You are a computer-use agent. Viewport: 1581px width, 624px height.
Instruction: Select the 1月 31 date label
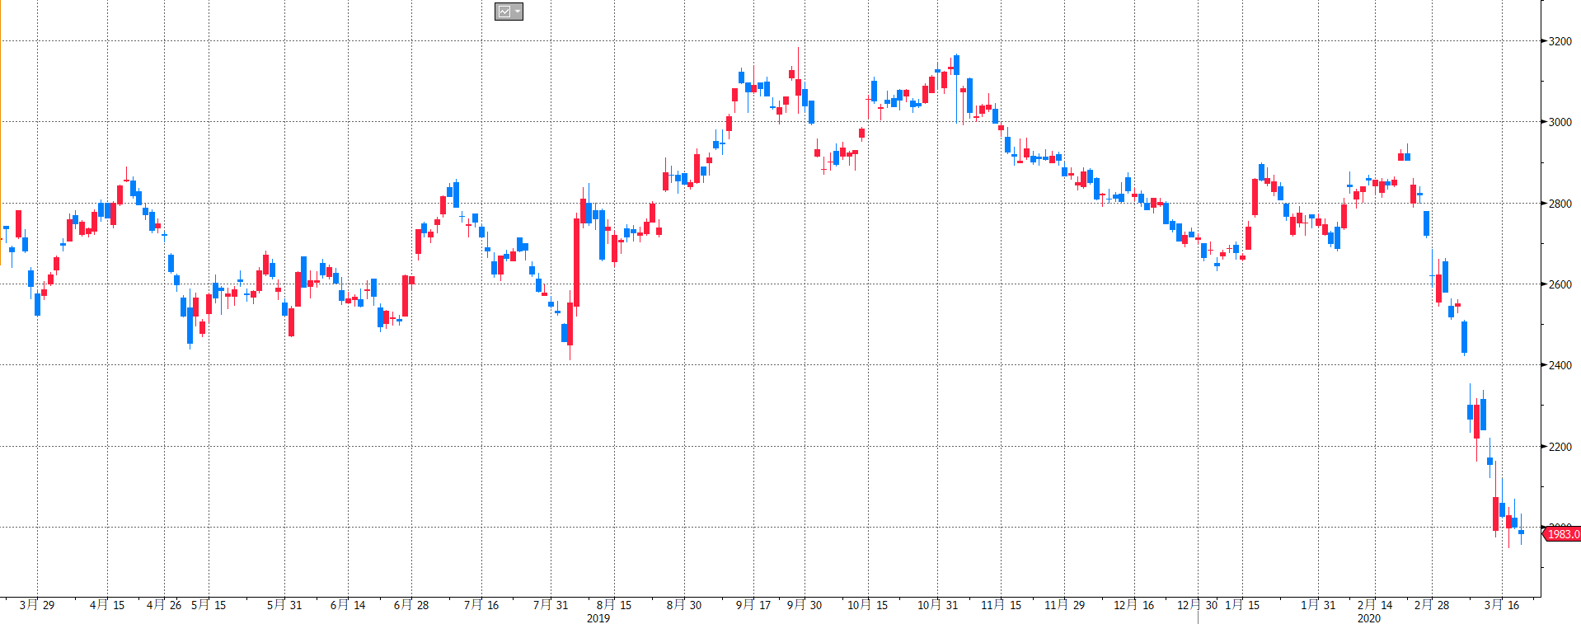[x=1318, y=605]
